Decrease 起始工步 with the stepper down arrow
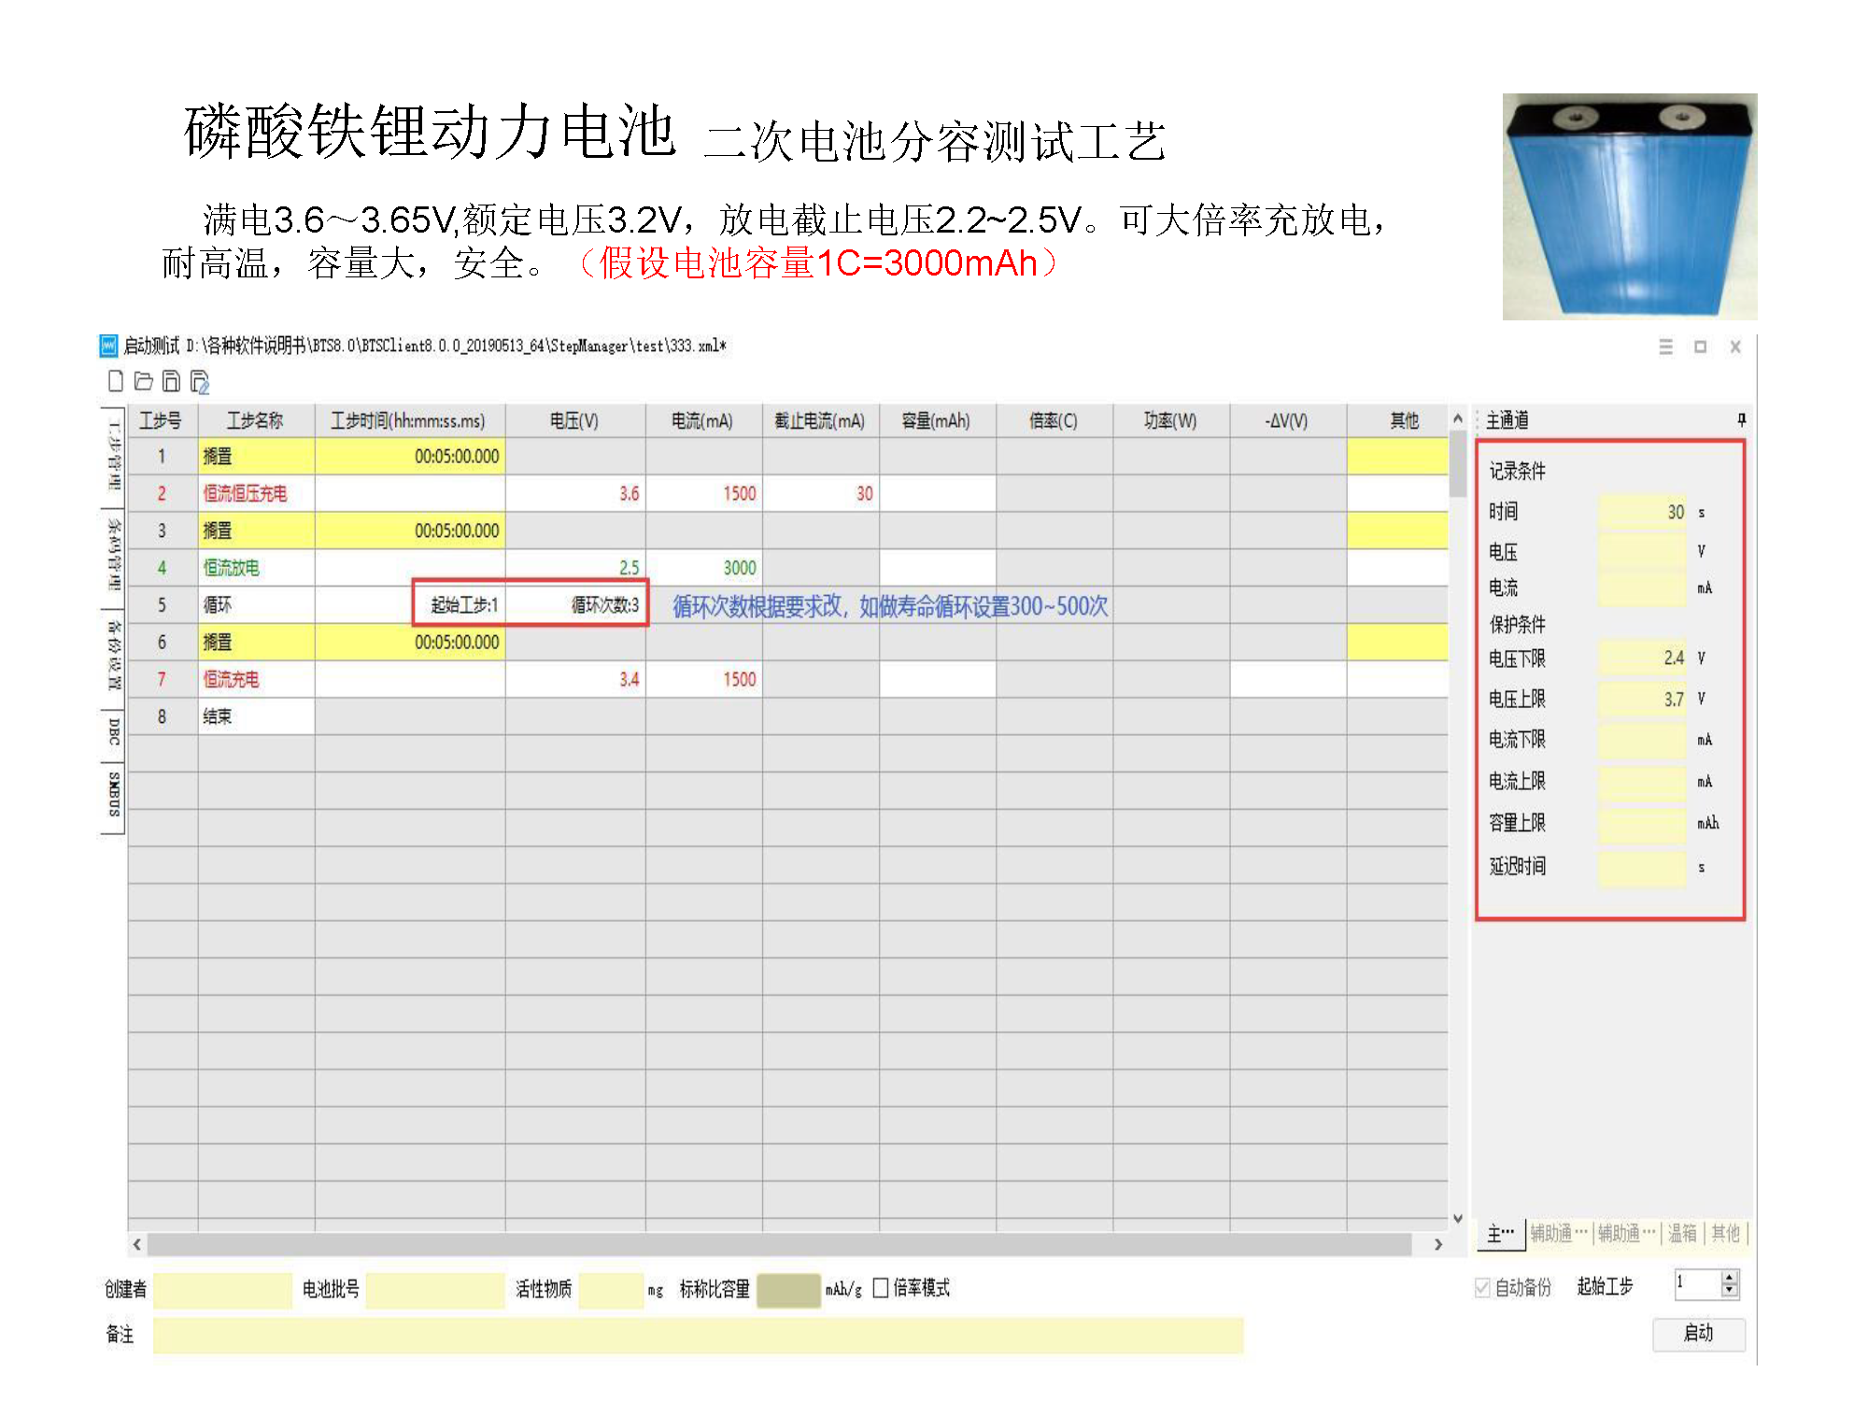 pyautogui.click(x=1730, y=1291)
